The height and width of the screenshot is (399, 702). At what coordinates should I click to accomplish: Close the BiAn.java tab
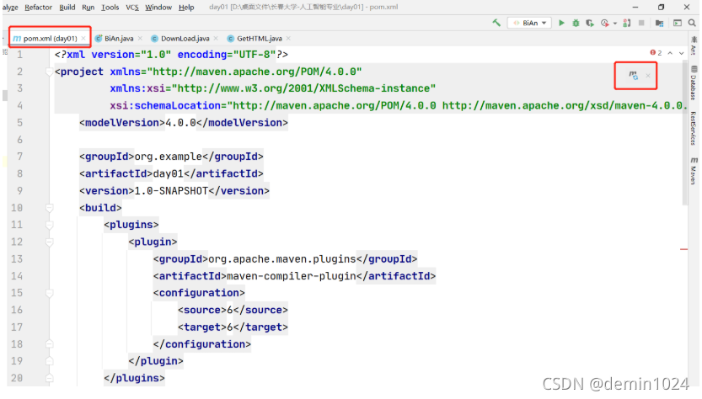click(x=140, y=39)
